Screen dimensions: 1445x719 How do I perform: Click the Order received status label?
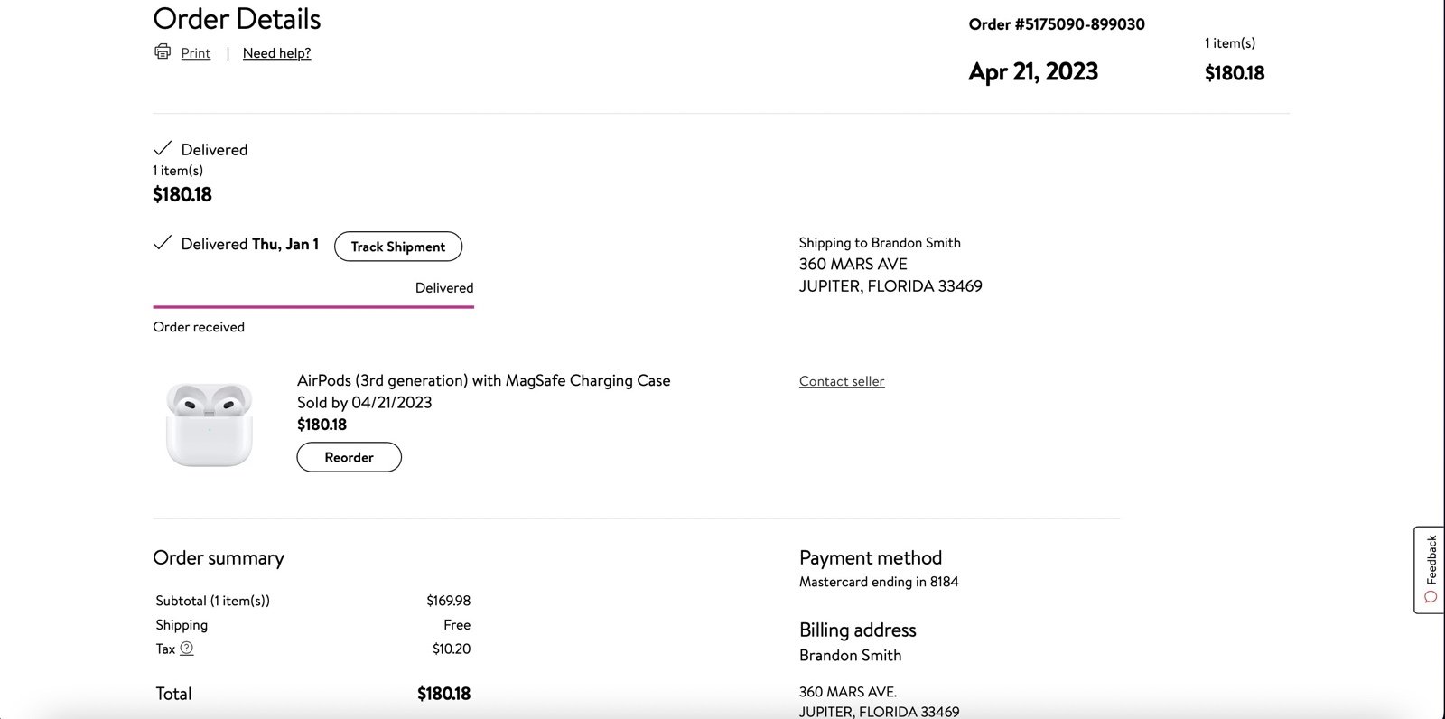click(x=199, y=327)
